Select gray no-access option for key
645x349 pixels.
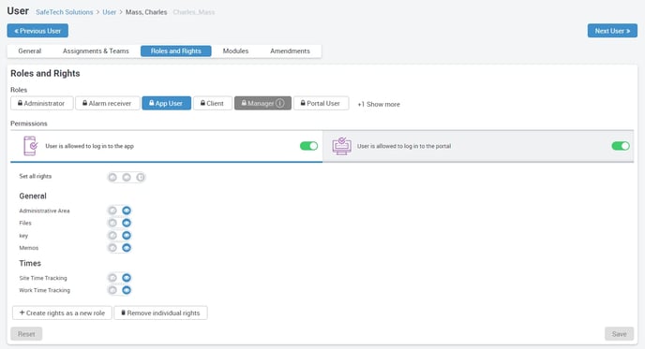(x=112, y=235)
